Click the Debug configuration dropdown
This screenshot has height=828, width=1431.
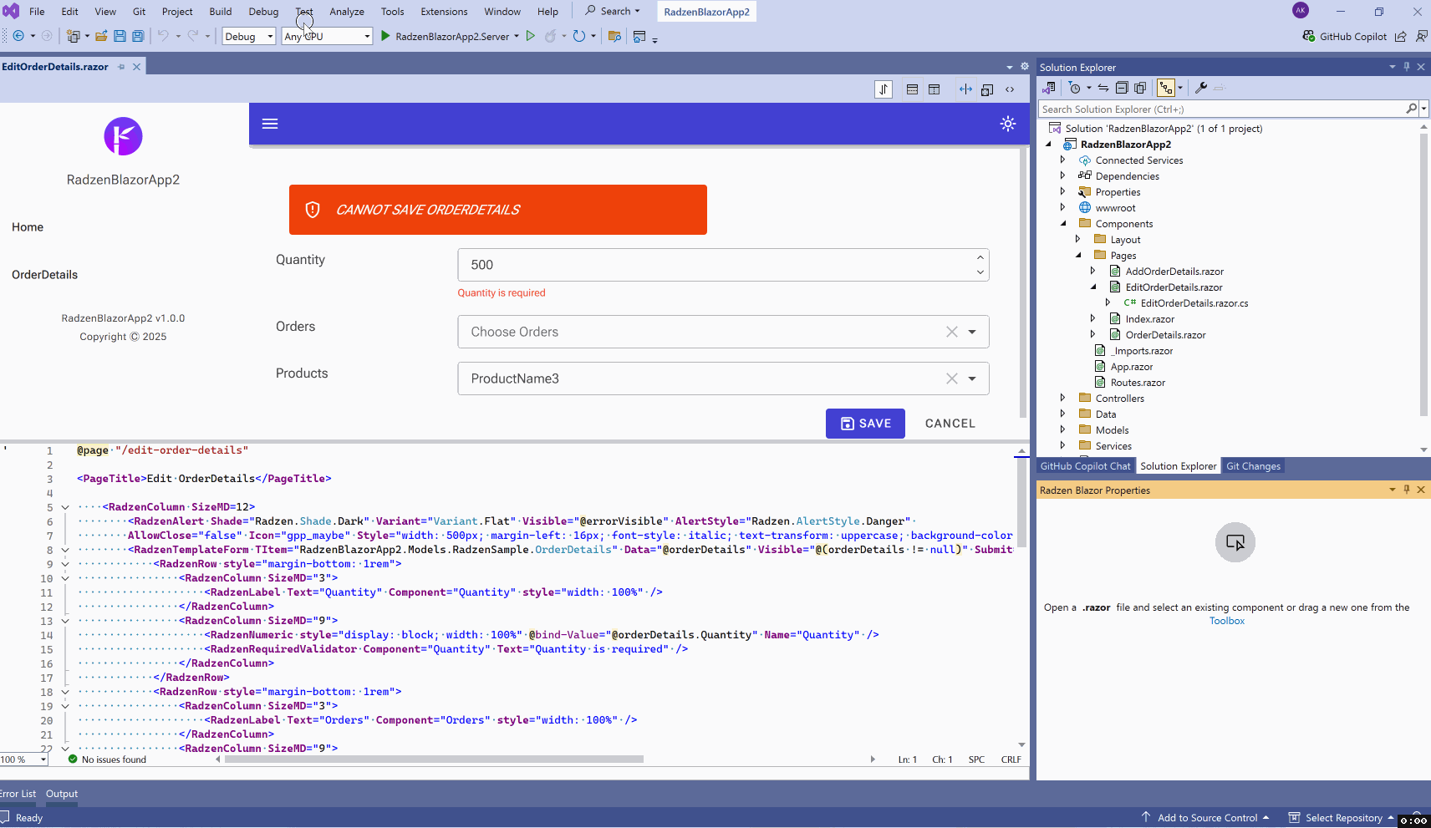(x=248, y=36)
